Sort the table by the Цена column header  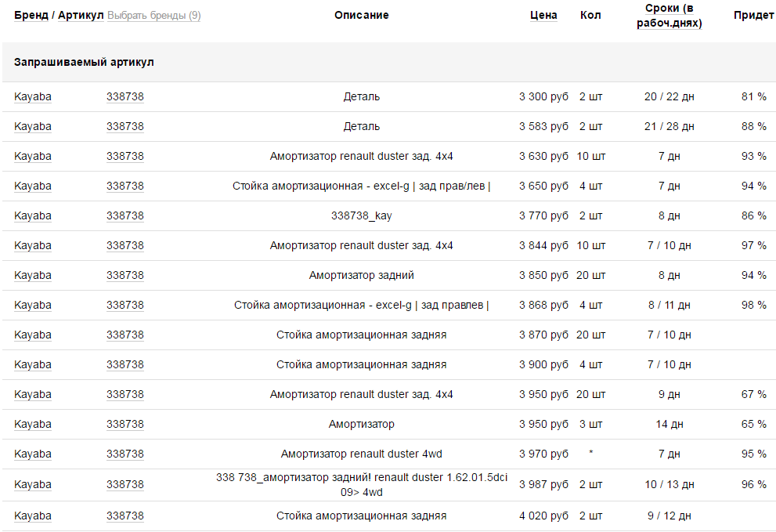coord(543,16)
